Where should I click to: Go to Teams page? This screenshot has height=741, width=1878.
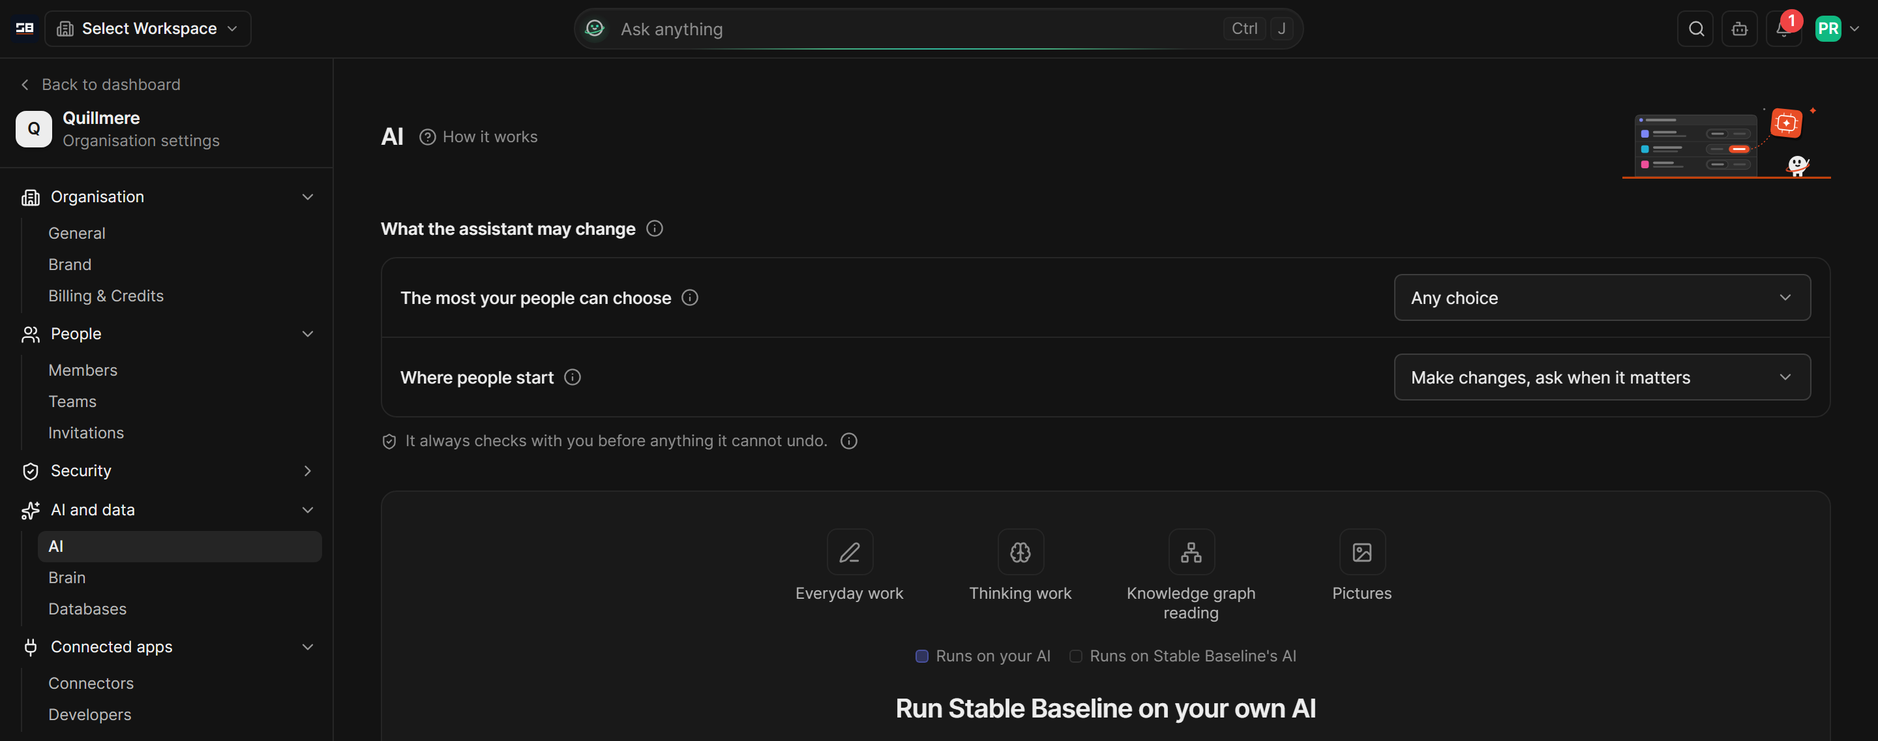(x=179, y=402)
